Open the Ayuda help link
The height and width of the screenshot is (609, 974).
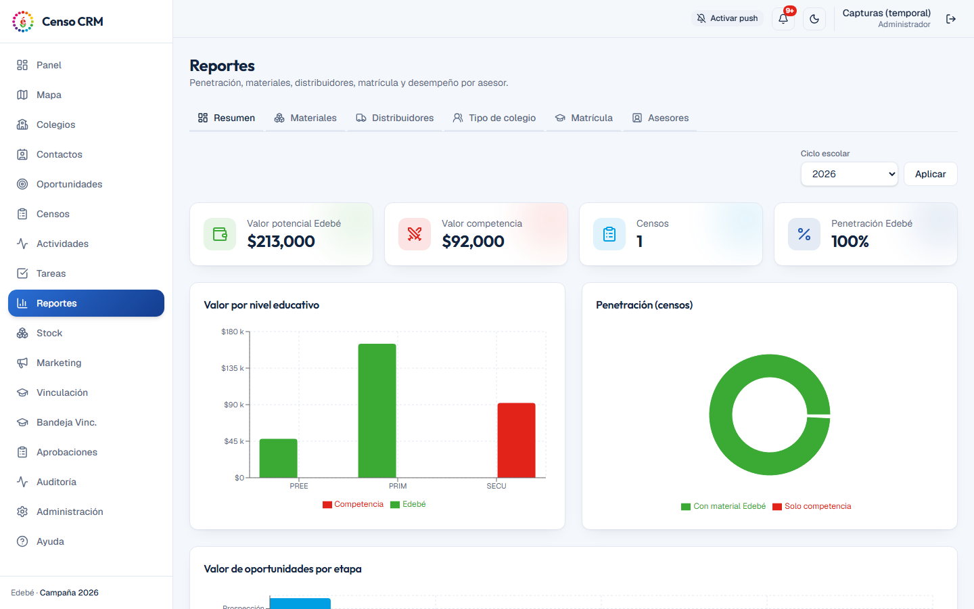[86, 541]
